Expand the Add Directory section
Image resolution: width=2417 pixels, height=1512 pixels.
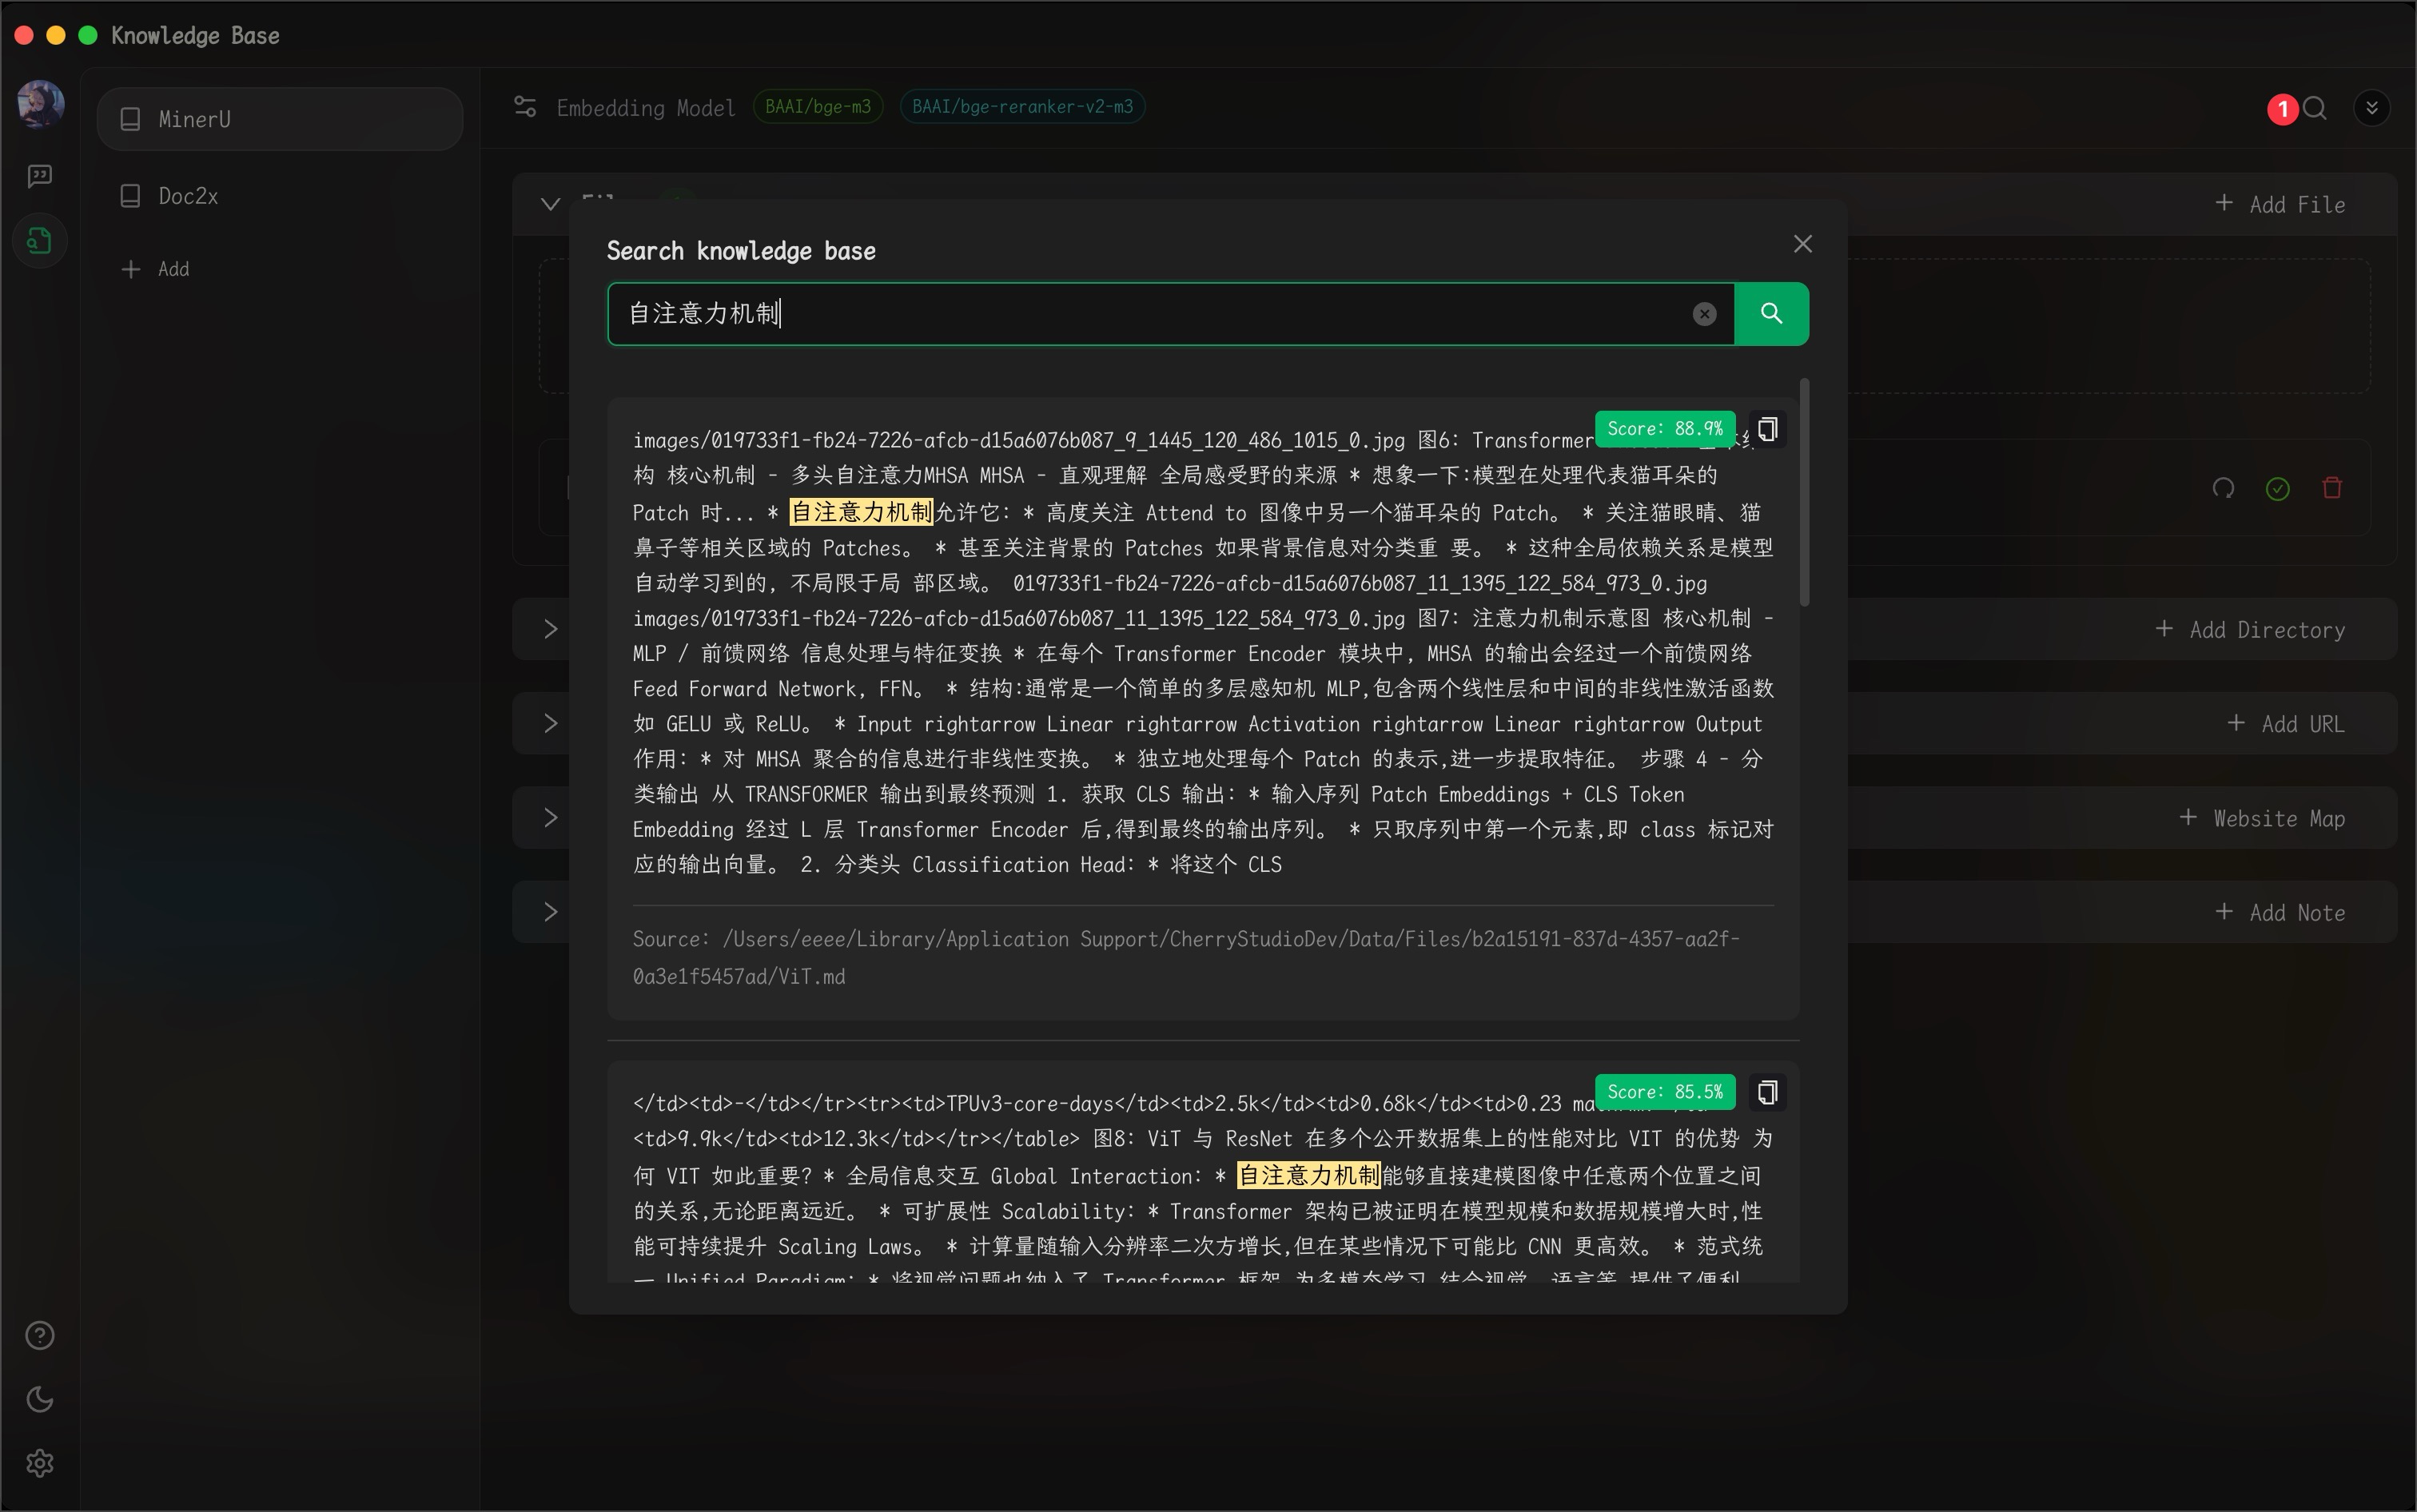tap(550, 629)
